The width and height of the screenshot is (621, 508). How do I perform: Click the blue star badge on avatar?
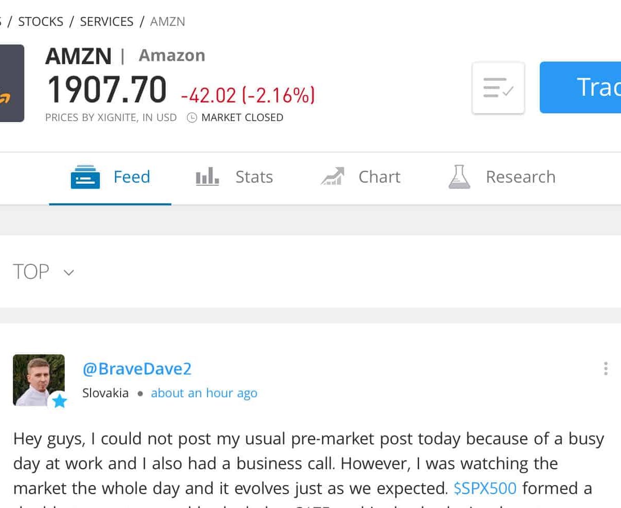click(x=60, y=401)
